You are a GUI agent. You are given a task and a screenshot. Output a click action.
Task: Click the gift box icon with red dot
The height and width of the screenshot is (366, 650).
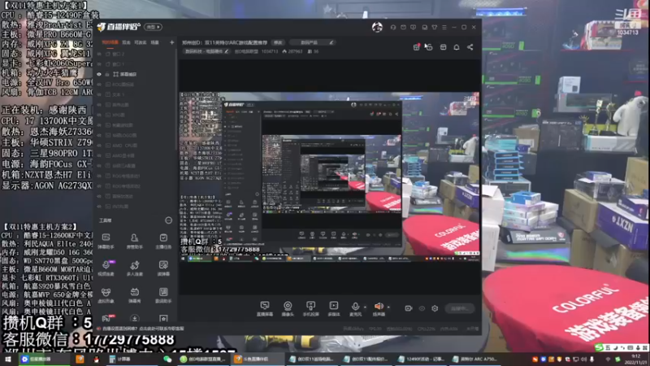pyautogui.click(x=416, y=47)
